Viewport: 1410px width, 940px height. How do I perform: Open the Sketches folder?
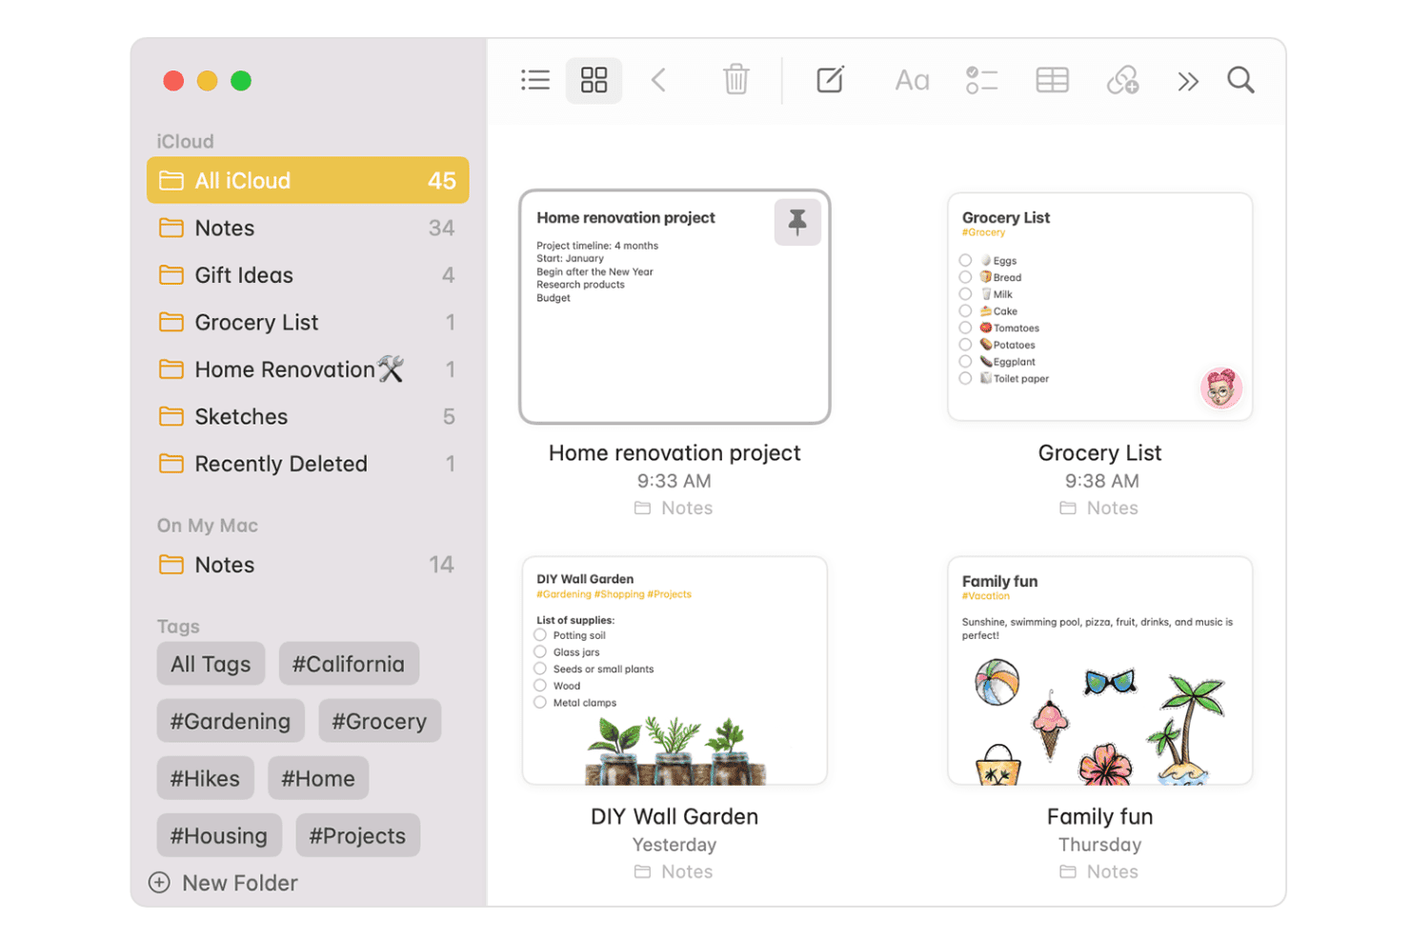point(308,416)
